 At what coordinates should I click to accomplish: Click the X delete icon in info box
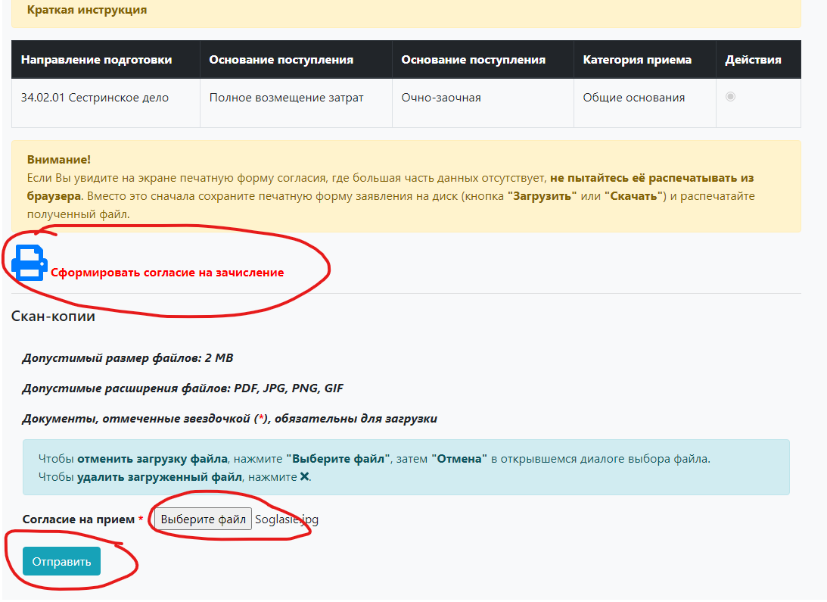point(304,477)
